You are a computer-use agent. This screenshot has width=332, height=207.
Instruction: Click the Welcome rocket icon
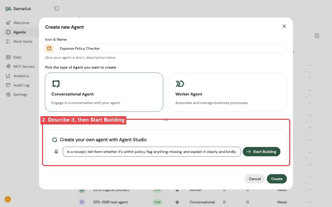[8, 23]
